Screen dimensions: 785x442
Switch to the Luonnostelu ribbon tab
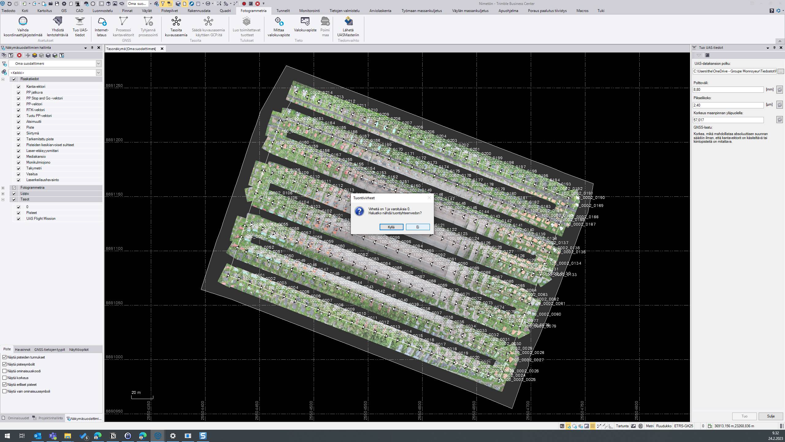pos(103,11)
